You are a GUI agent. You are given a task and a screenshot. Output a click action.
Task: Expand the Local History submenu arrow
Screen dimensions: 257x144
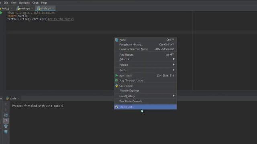click(174, 96)
